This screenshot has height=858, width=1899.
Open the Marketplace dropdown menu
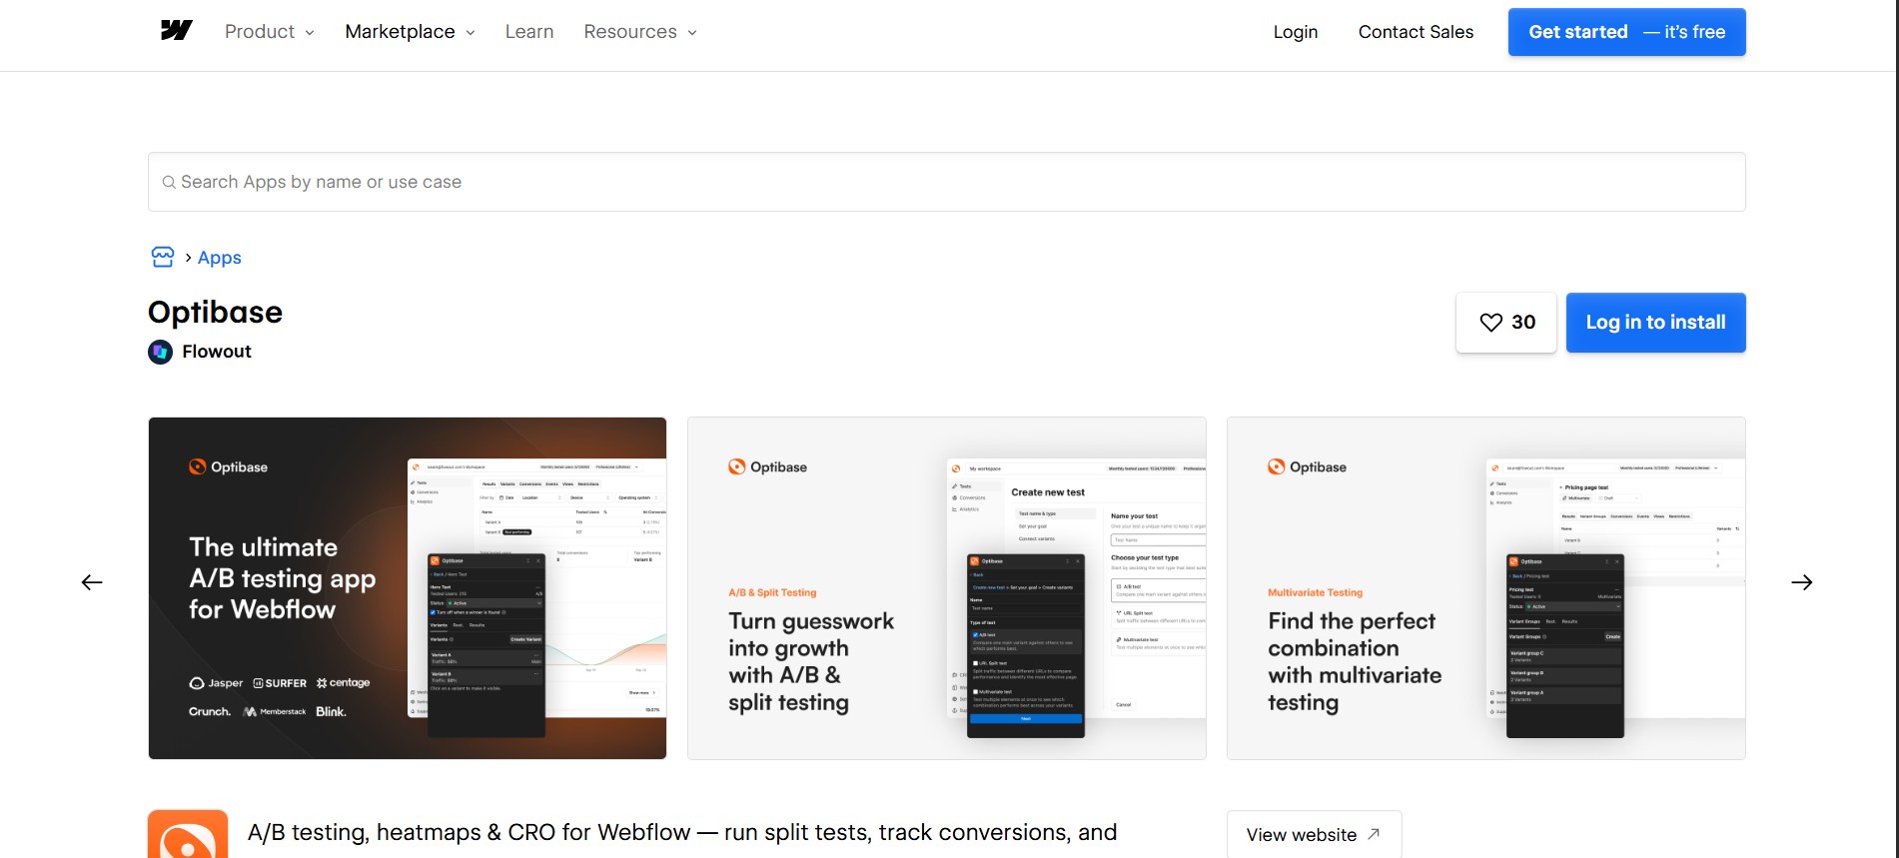pyautogui.click(x=411, y=32)
